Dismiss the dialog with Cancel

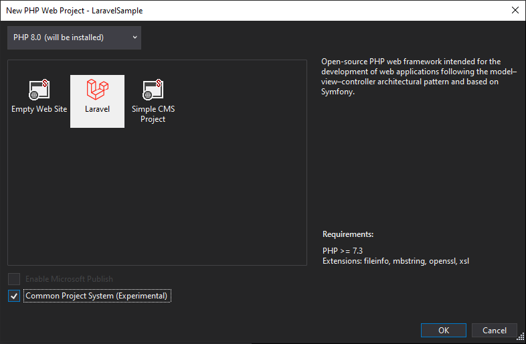pyautogui.click(x=494, y=330)
